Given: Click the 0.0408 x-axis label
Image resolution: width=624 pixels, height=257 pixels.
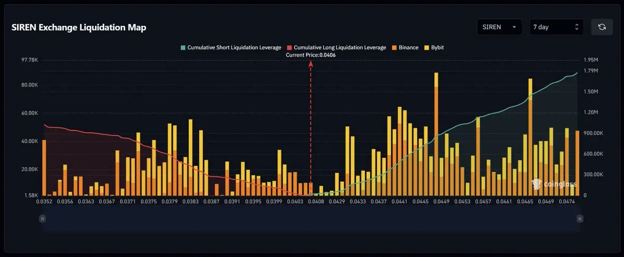Looking at the screenshot, I should coord(316,201).
